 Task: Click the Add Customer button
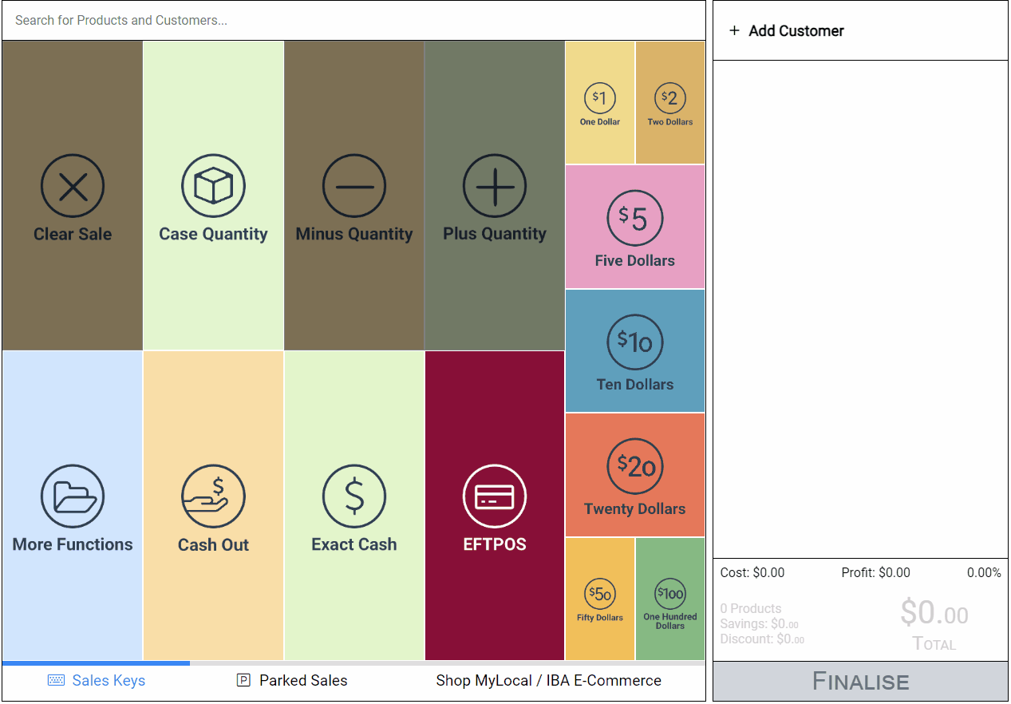click(x=787, y=31)
